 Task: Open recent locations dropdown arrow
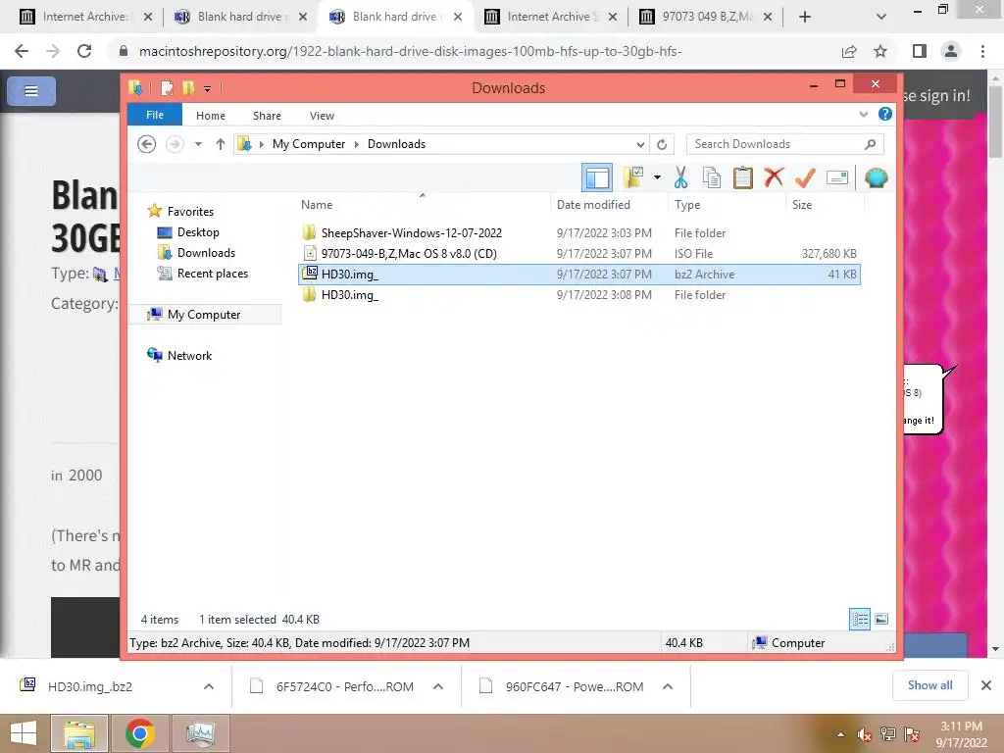click(x=198, y=144)
